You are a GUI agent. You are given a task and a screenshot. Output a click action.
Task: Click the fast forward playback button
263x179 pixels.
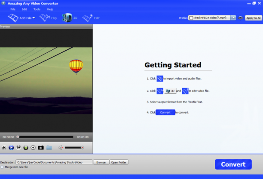[18, 148]
